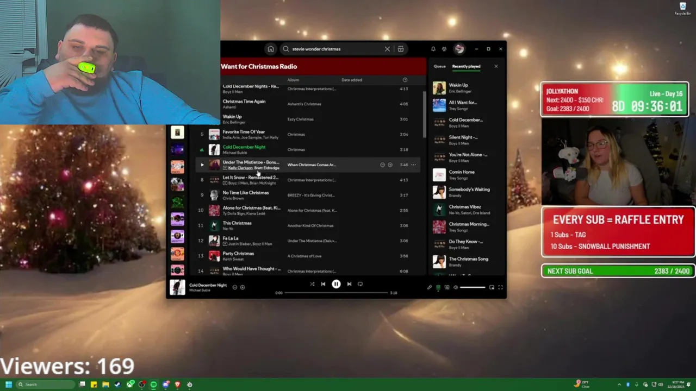Sort tracks by the Album column header
This screenshot has height=391, width=696.
pos(293,80)
